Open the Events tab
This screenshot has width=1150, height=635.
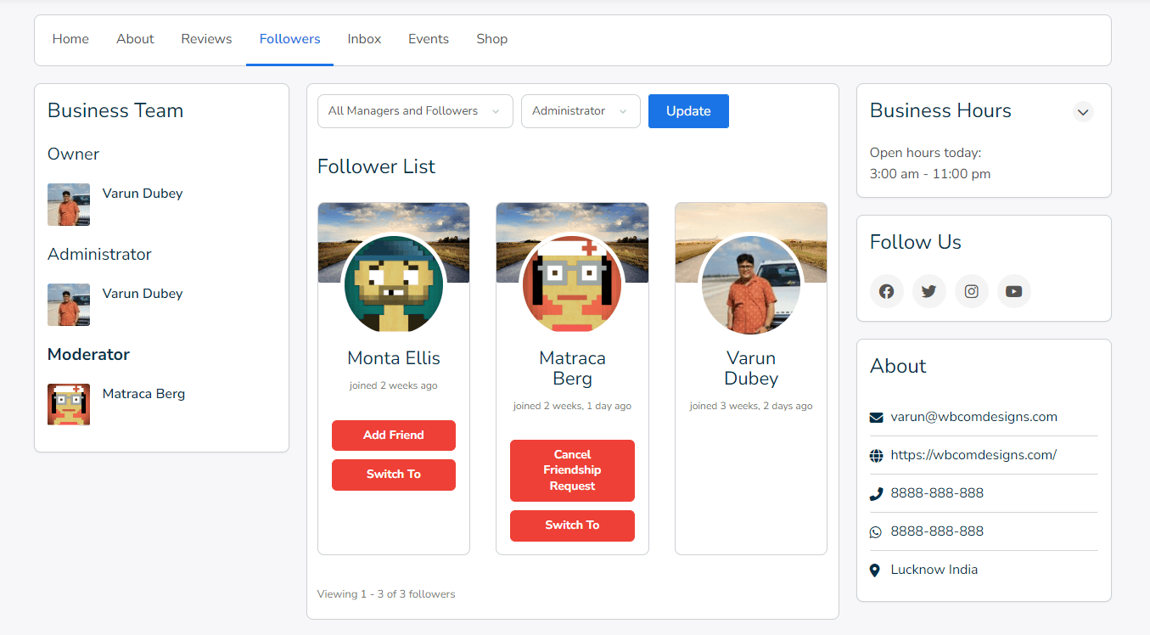[x=428, y=38]
